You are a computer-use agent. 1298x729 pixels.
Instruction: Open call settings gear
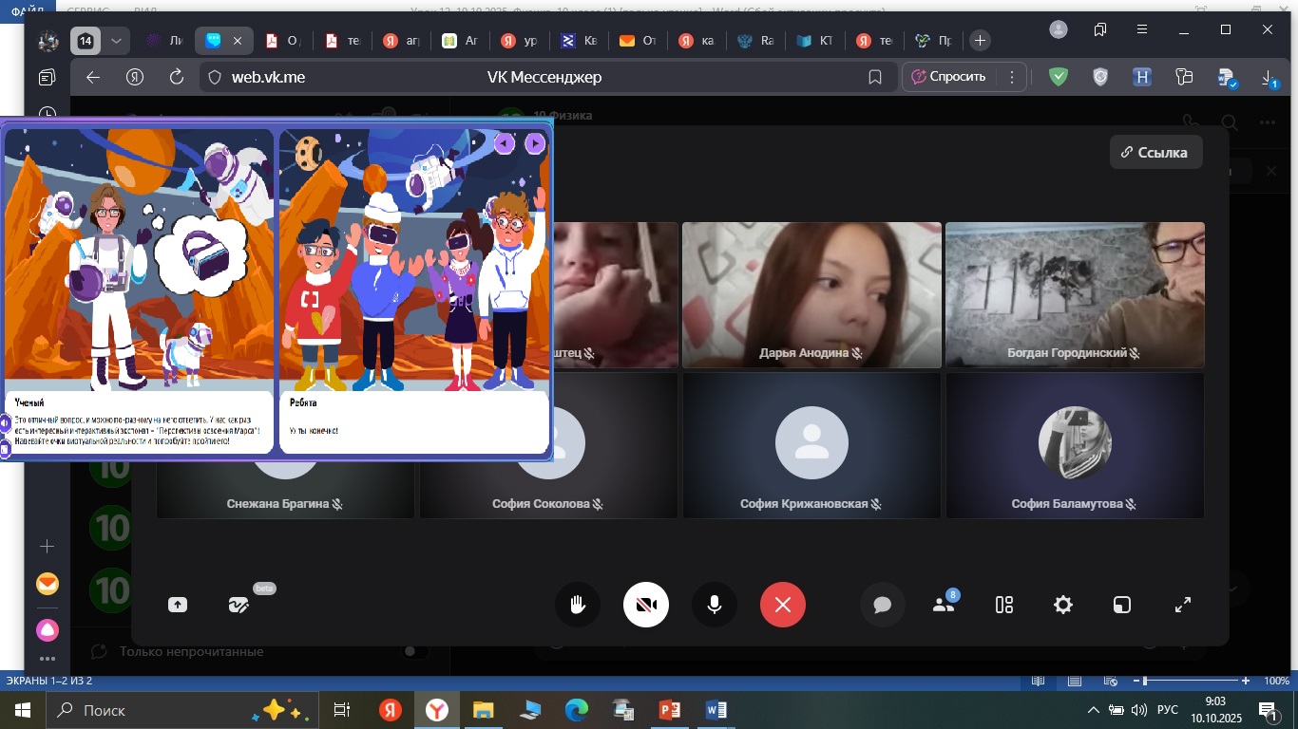[1063, 605]
